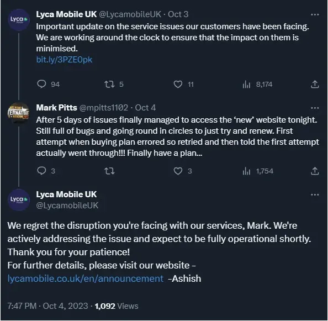Retweet Mark Pitts' tweet

tap(109, 171)
